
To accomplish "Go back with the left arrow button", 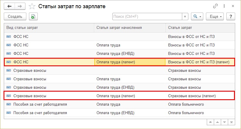I will coord(10,6).
